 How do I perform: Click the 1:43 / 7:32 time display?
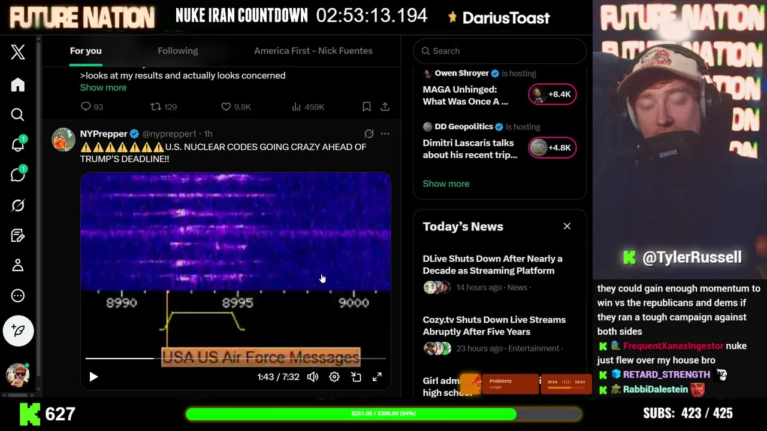[x=278, y=377]
